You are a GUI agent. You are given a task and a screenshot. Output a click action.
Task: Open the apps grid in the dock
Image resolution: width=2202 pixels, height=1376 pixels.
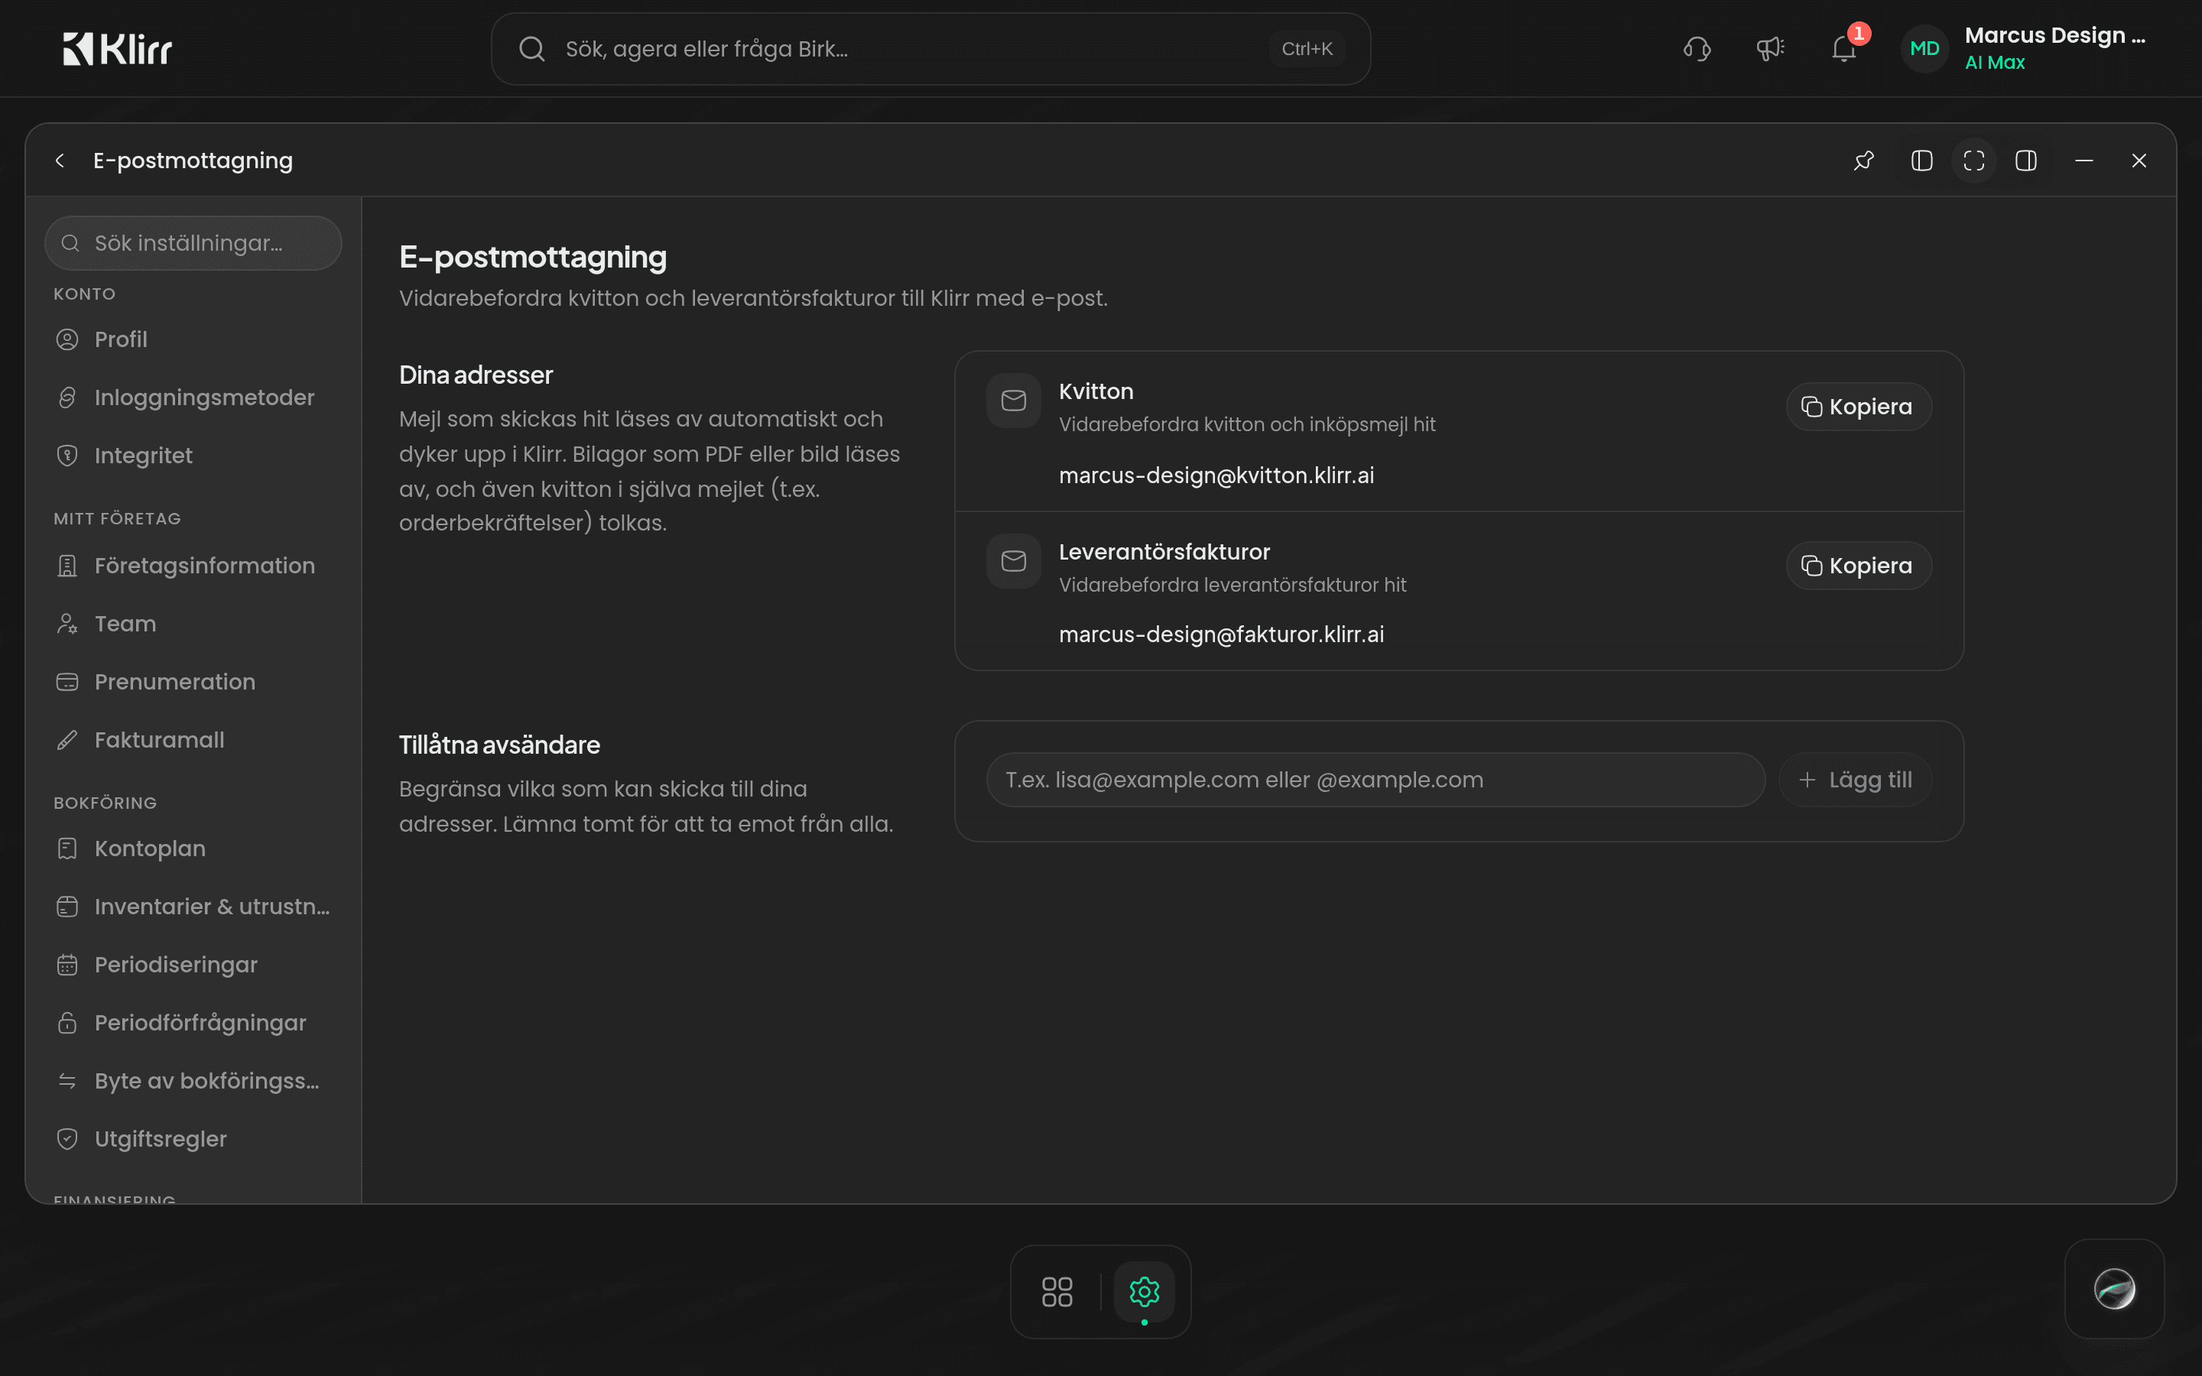(x=1057, y=1291)
